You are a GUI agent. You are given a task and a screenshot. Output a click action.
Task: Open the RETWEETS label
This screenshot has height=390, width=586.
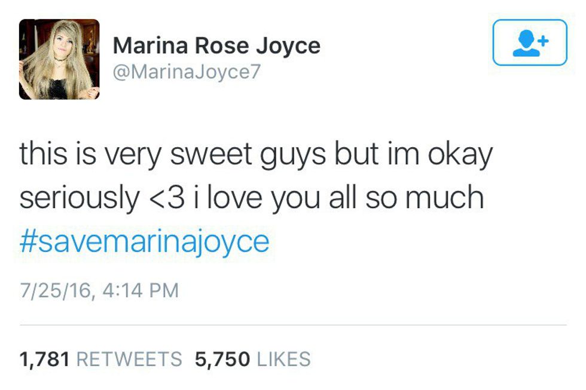tap(130, 359)
